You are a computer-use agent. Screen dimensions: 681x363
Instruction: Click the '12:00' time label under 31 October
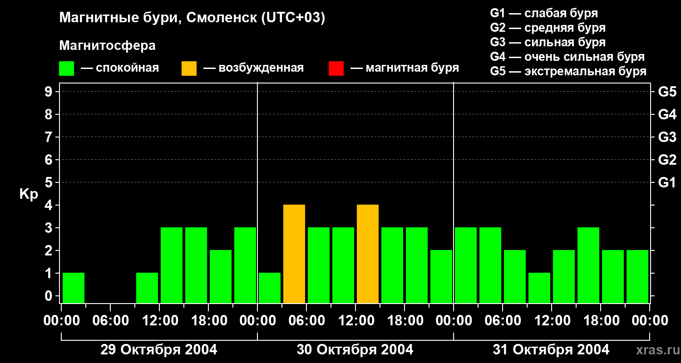tap(552, 321)
